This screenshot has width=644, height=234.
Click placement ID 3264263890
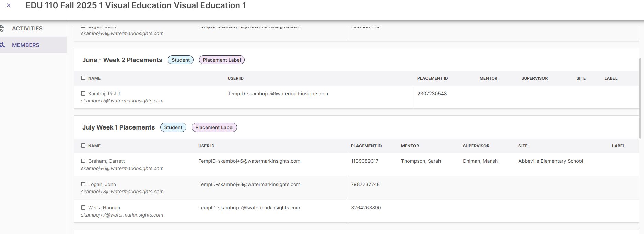click(366, 208)
